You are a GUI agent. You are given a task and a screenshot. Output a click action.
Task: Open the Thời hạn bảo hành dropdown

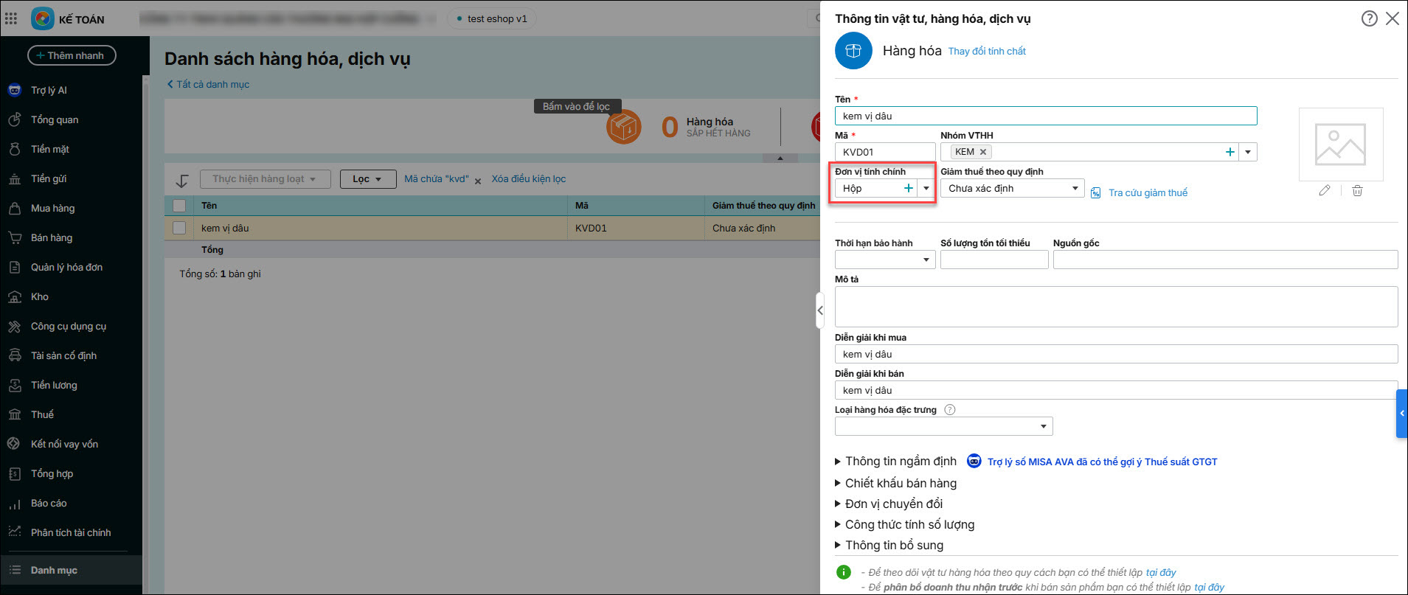(x=926, y=260)
